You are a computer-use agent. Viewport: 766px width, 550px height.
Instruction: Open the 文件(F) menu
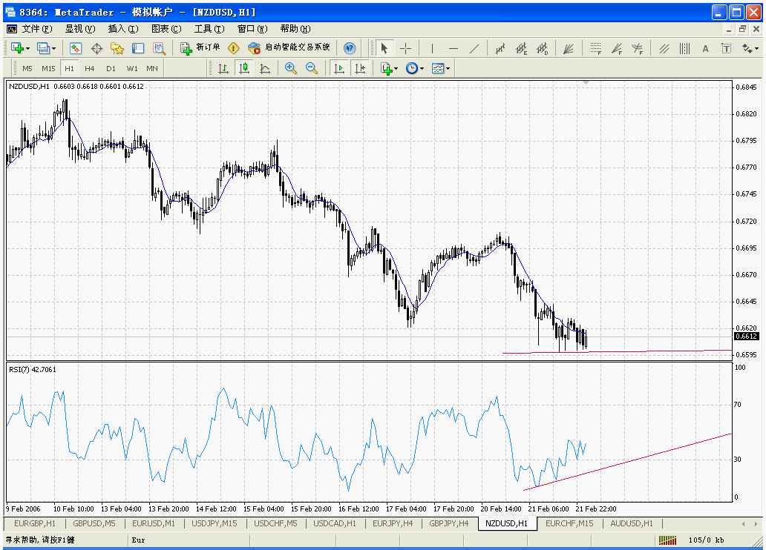click(36, 29)
